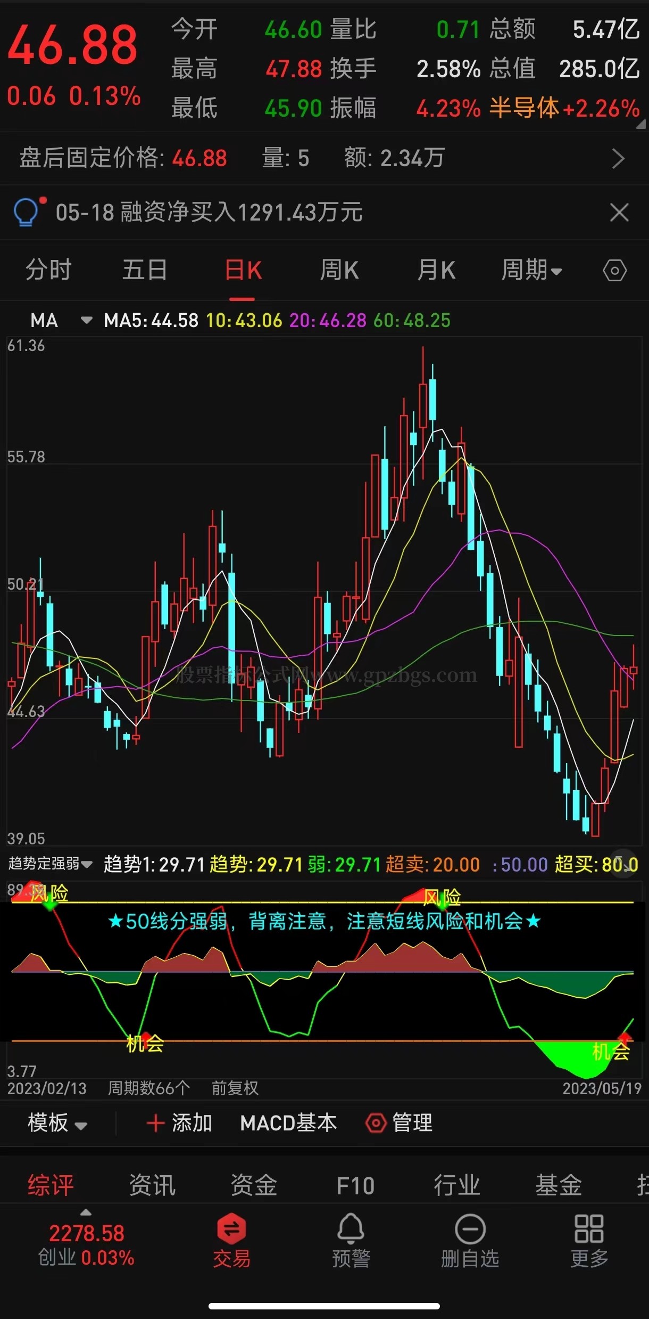Tap the 创业 0.03% index label
Screen dimensions: 649x1319
click(86, 1257)
